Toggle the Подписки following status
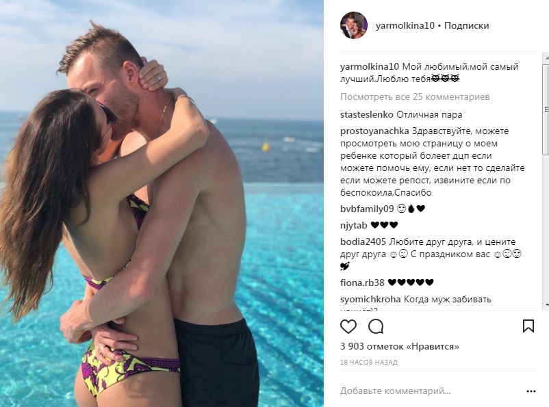The image size is (549, 407). point(466,25)
